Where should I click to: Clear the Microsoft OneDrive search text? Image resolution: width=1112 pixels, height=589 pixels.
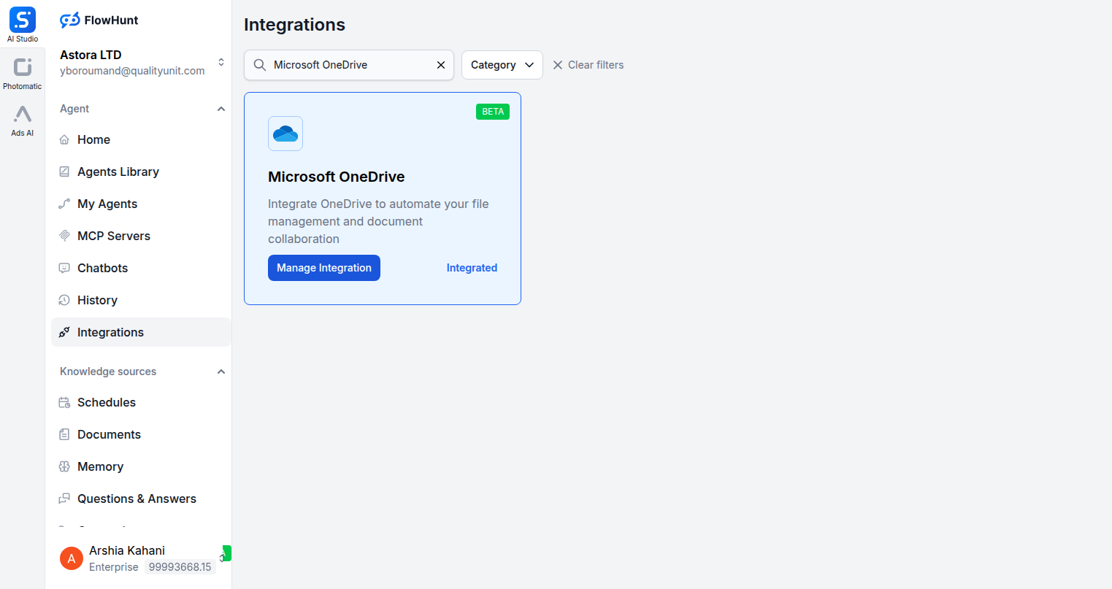point(440,65)
